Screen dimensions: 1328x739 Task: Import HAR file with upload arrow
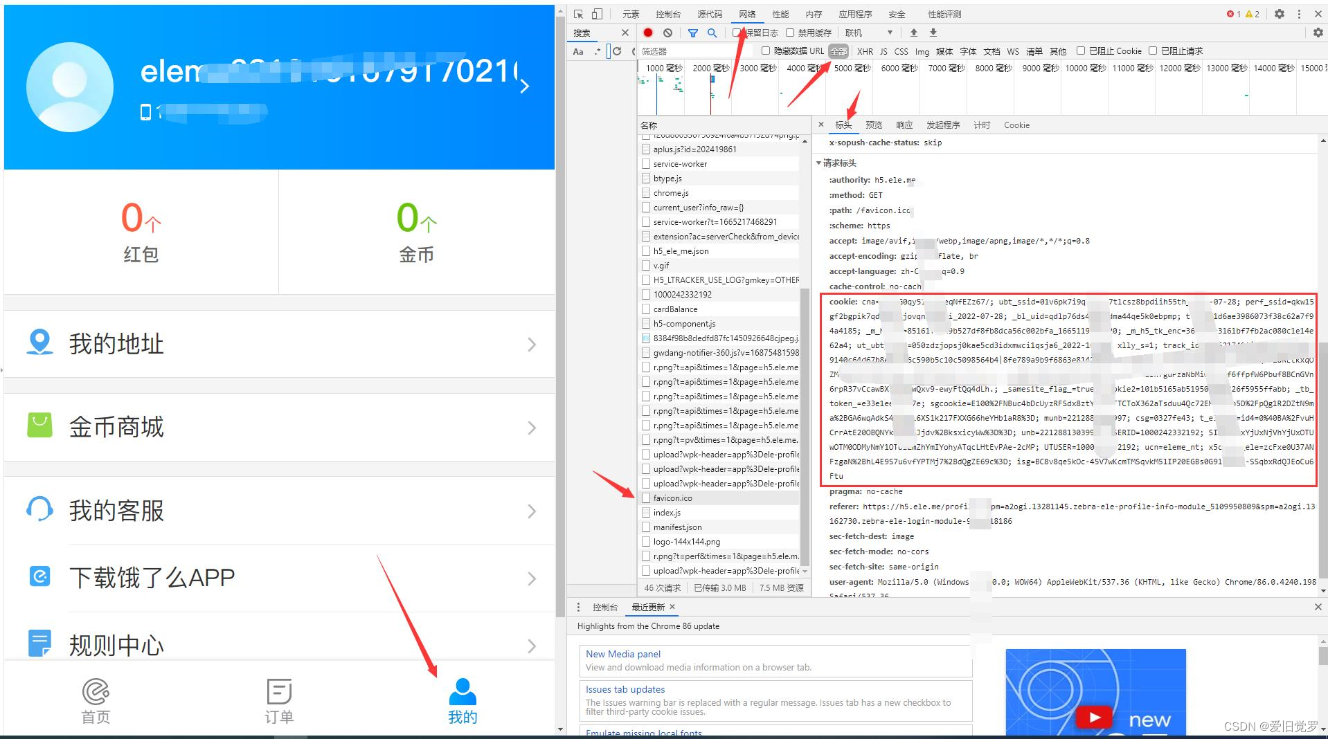pyautogui.click(x=914, y=33)
